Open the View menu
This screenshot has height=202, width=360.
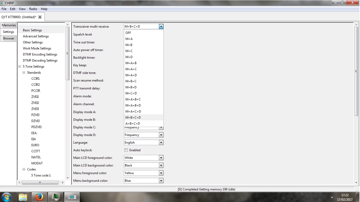tap(22, 9)
